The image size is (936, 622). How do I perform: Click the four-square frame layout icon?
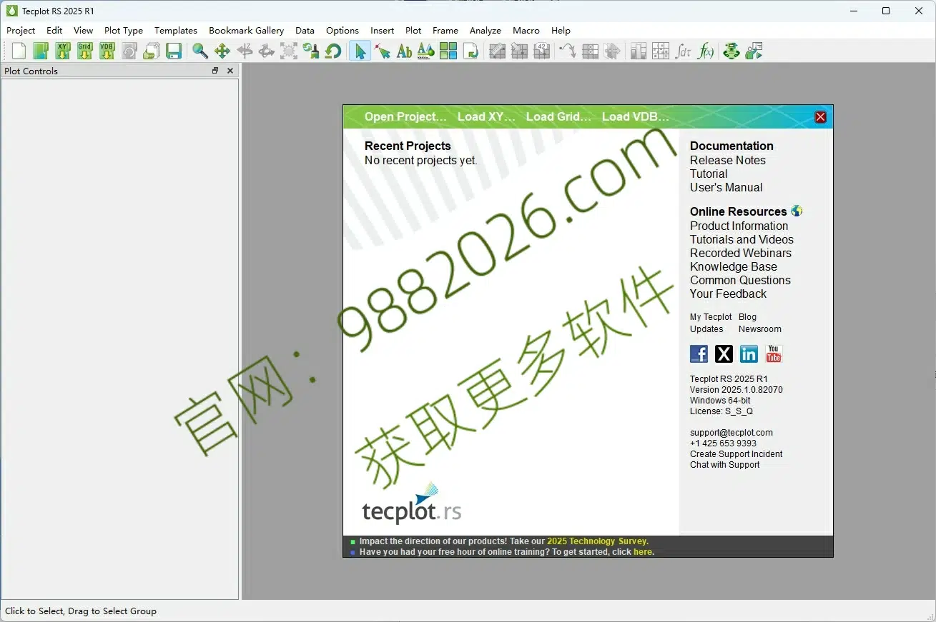[448, 51]
